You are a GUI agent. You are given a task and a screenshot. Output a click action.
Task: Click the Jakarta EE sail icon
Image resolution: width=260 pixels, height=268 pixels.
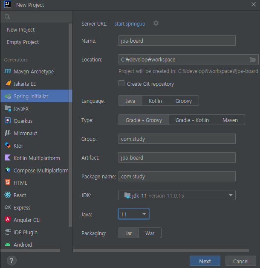(x=8, y=83)
